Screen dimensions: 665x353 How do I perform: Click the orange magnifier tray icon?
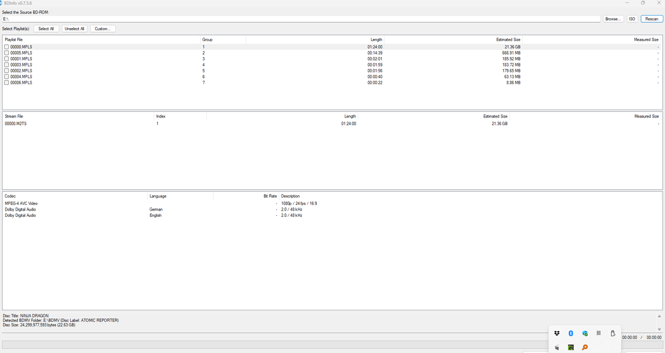[585, 347]
